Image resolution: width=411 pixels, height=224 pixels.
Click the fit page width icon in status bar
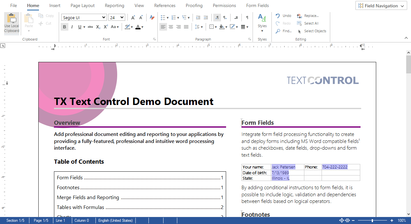coord(348,220)
